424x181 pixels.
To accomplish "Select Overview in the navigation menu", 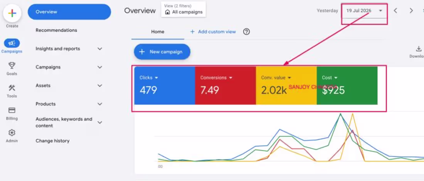I will coord(69,12).
